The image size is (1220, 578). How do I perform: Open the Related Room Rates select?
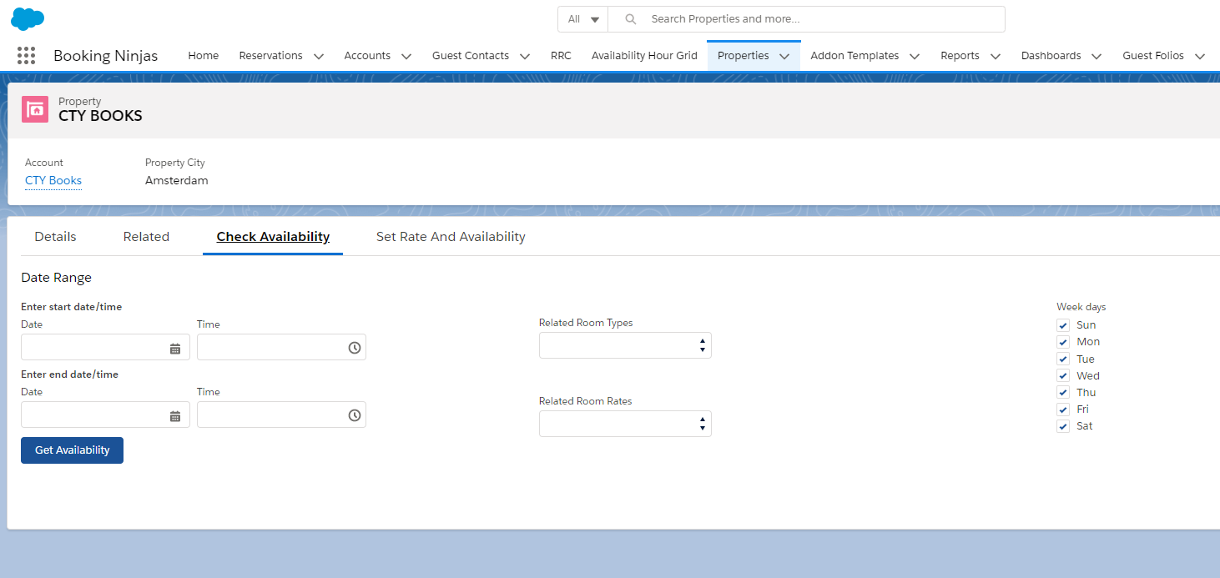point(625,424)
